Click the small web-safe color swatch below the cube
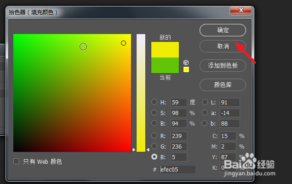 (x=186, y=69)
